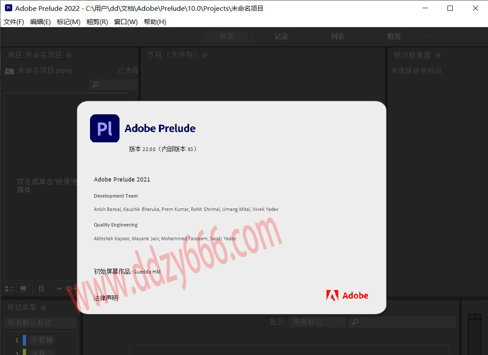Click the 收录 ingest button
The image size is (488, 355).
click(227, 37)
